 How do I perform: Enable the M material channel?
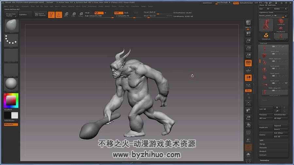point(106,13)
